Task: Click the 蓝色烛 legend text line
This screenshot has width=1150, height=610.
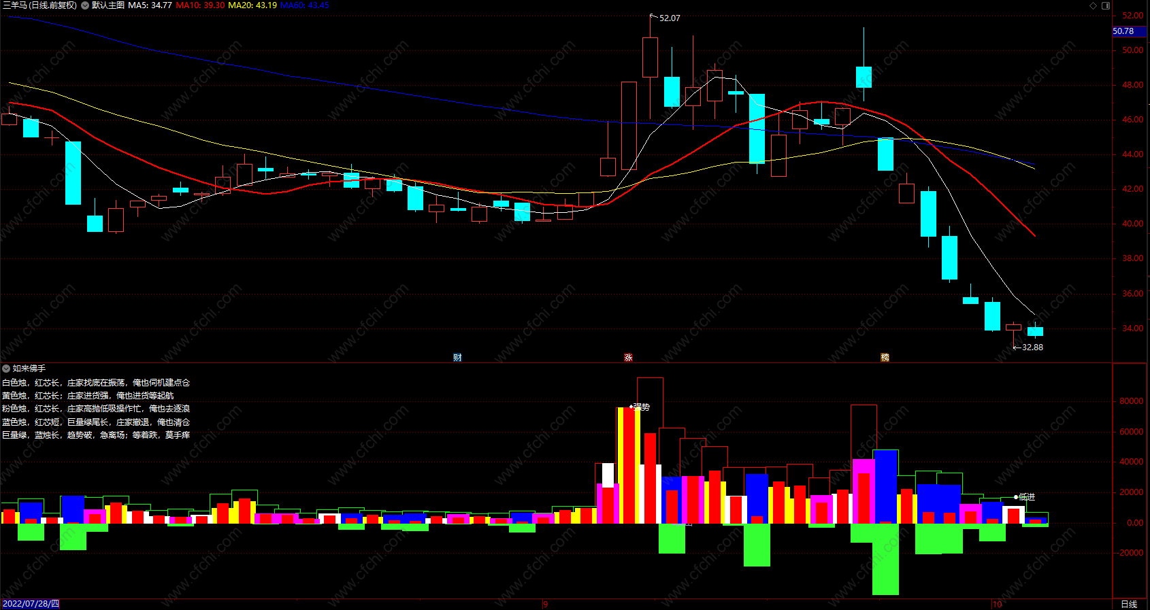Action: point(96,422)
